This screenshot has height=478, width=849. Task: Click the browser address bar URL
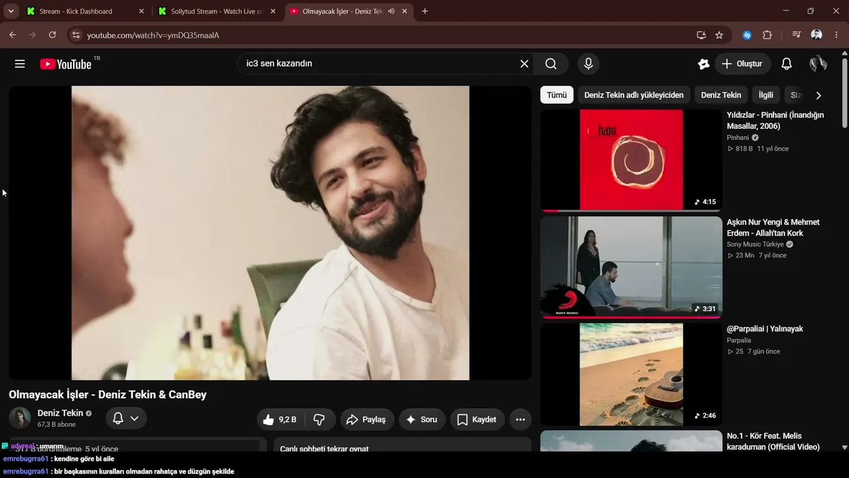[153, 35]
